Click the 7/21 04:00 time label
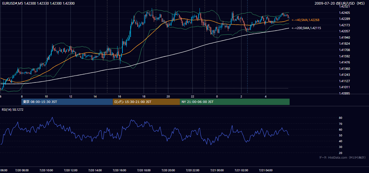369x173 pixels. (x=266, y=170)
